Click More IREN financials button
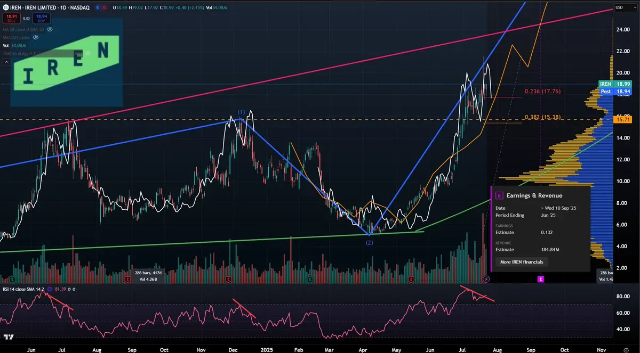Image resolution: width=640 pixels, height=353 pixels. click(522, 262)
